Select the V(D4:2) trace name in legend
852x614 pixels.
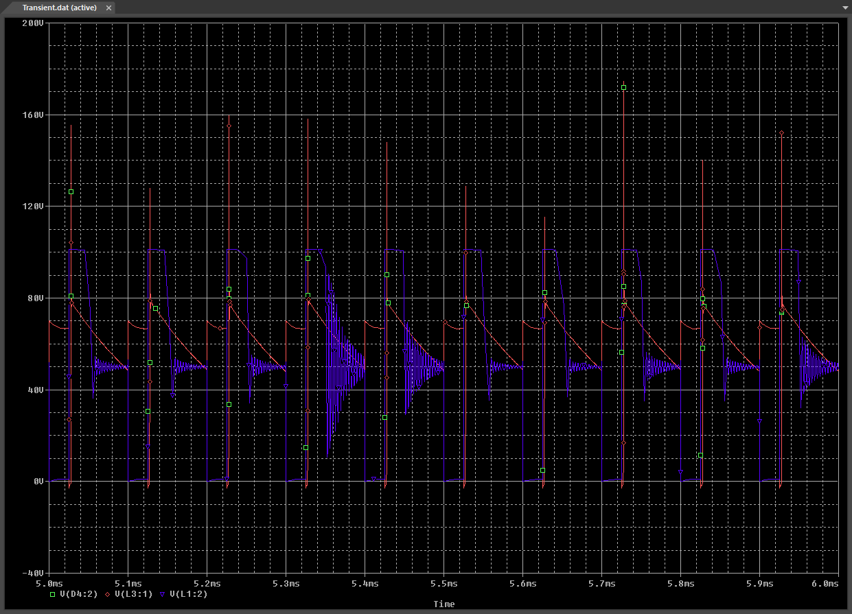point(79,594)
